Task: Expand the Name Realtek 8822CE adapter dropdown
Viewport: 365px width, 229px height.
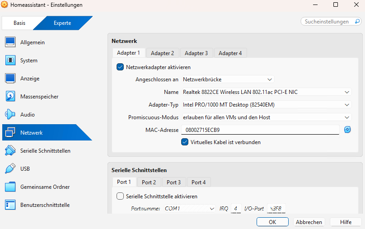Action: click(267, 92)
